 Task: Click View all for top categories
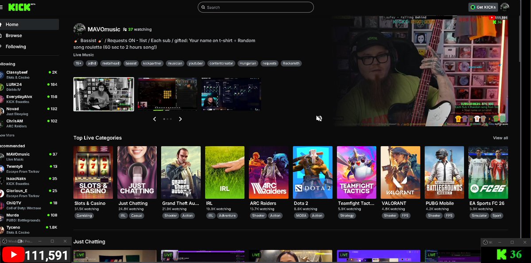[x=500, y=138]
